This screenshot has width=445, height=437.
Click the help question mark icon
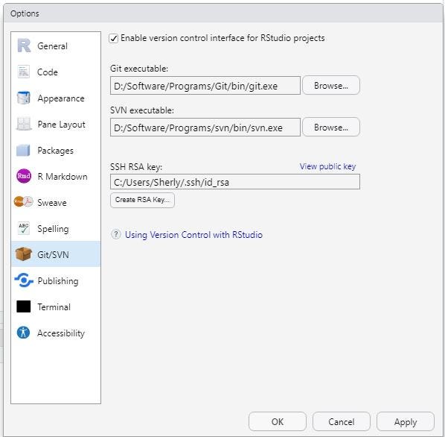[116, 234]
